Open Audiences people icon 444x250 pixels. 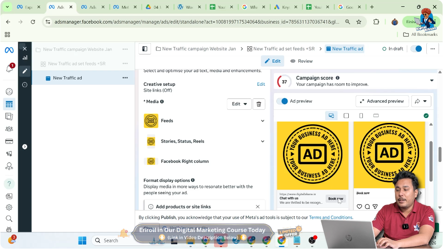pos(9,129)
